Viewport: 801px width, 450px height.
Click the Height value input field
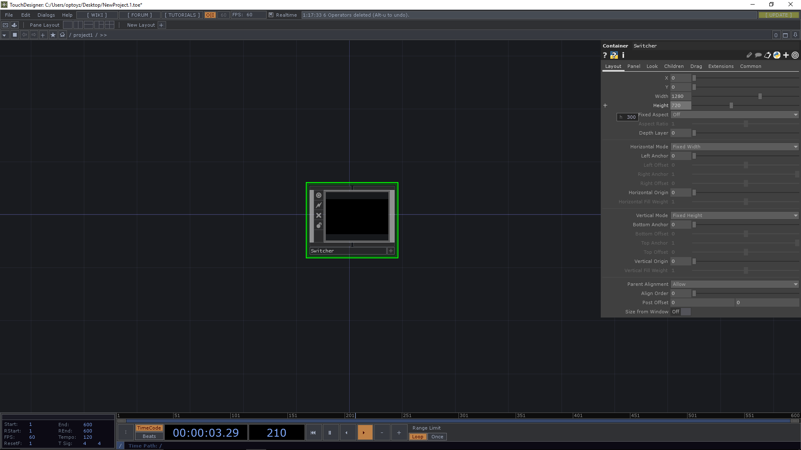pos(680,105)
